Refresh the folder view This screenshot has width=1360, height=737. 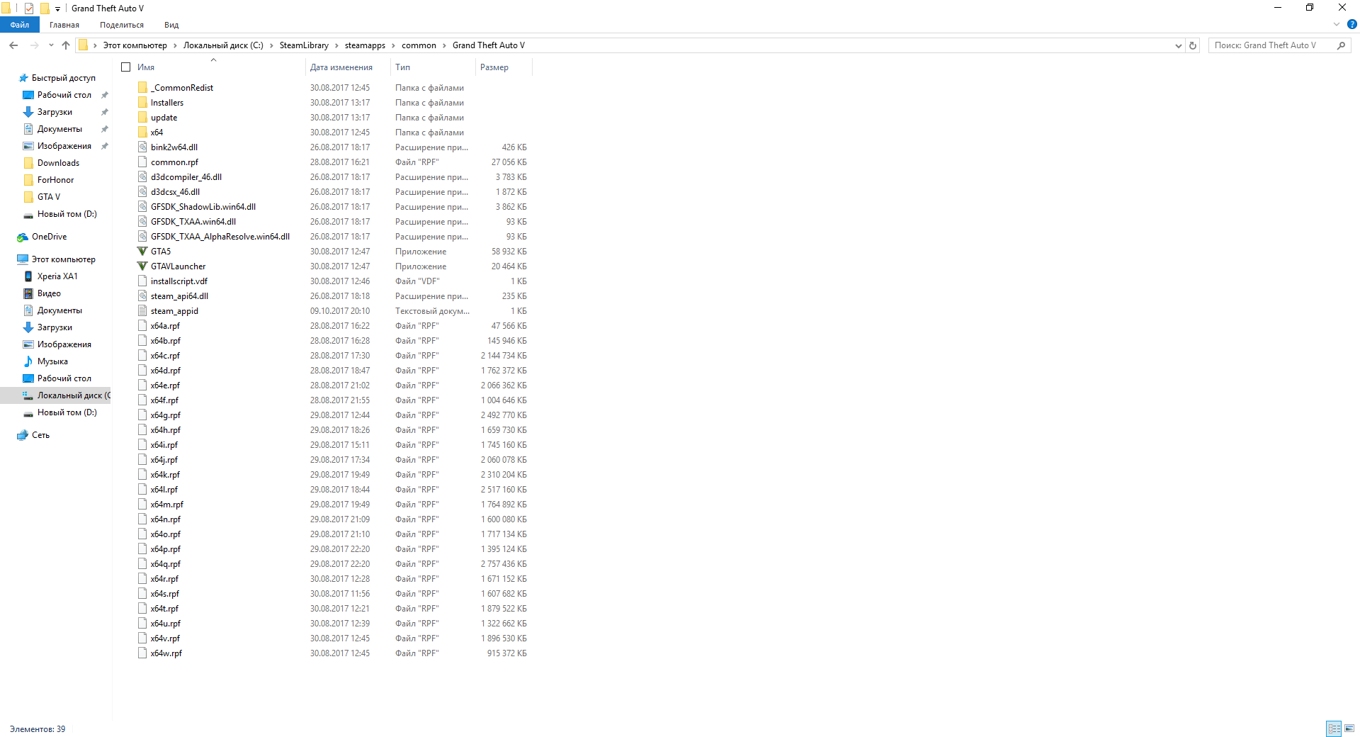(1193, 45)
